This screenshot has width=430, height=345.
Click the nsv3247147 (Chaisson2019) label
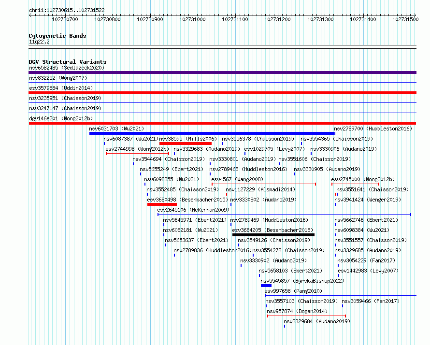[x=65, y=108]
